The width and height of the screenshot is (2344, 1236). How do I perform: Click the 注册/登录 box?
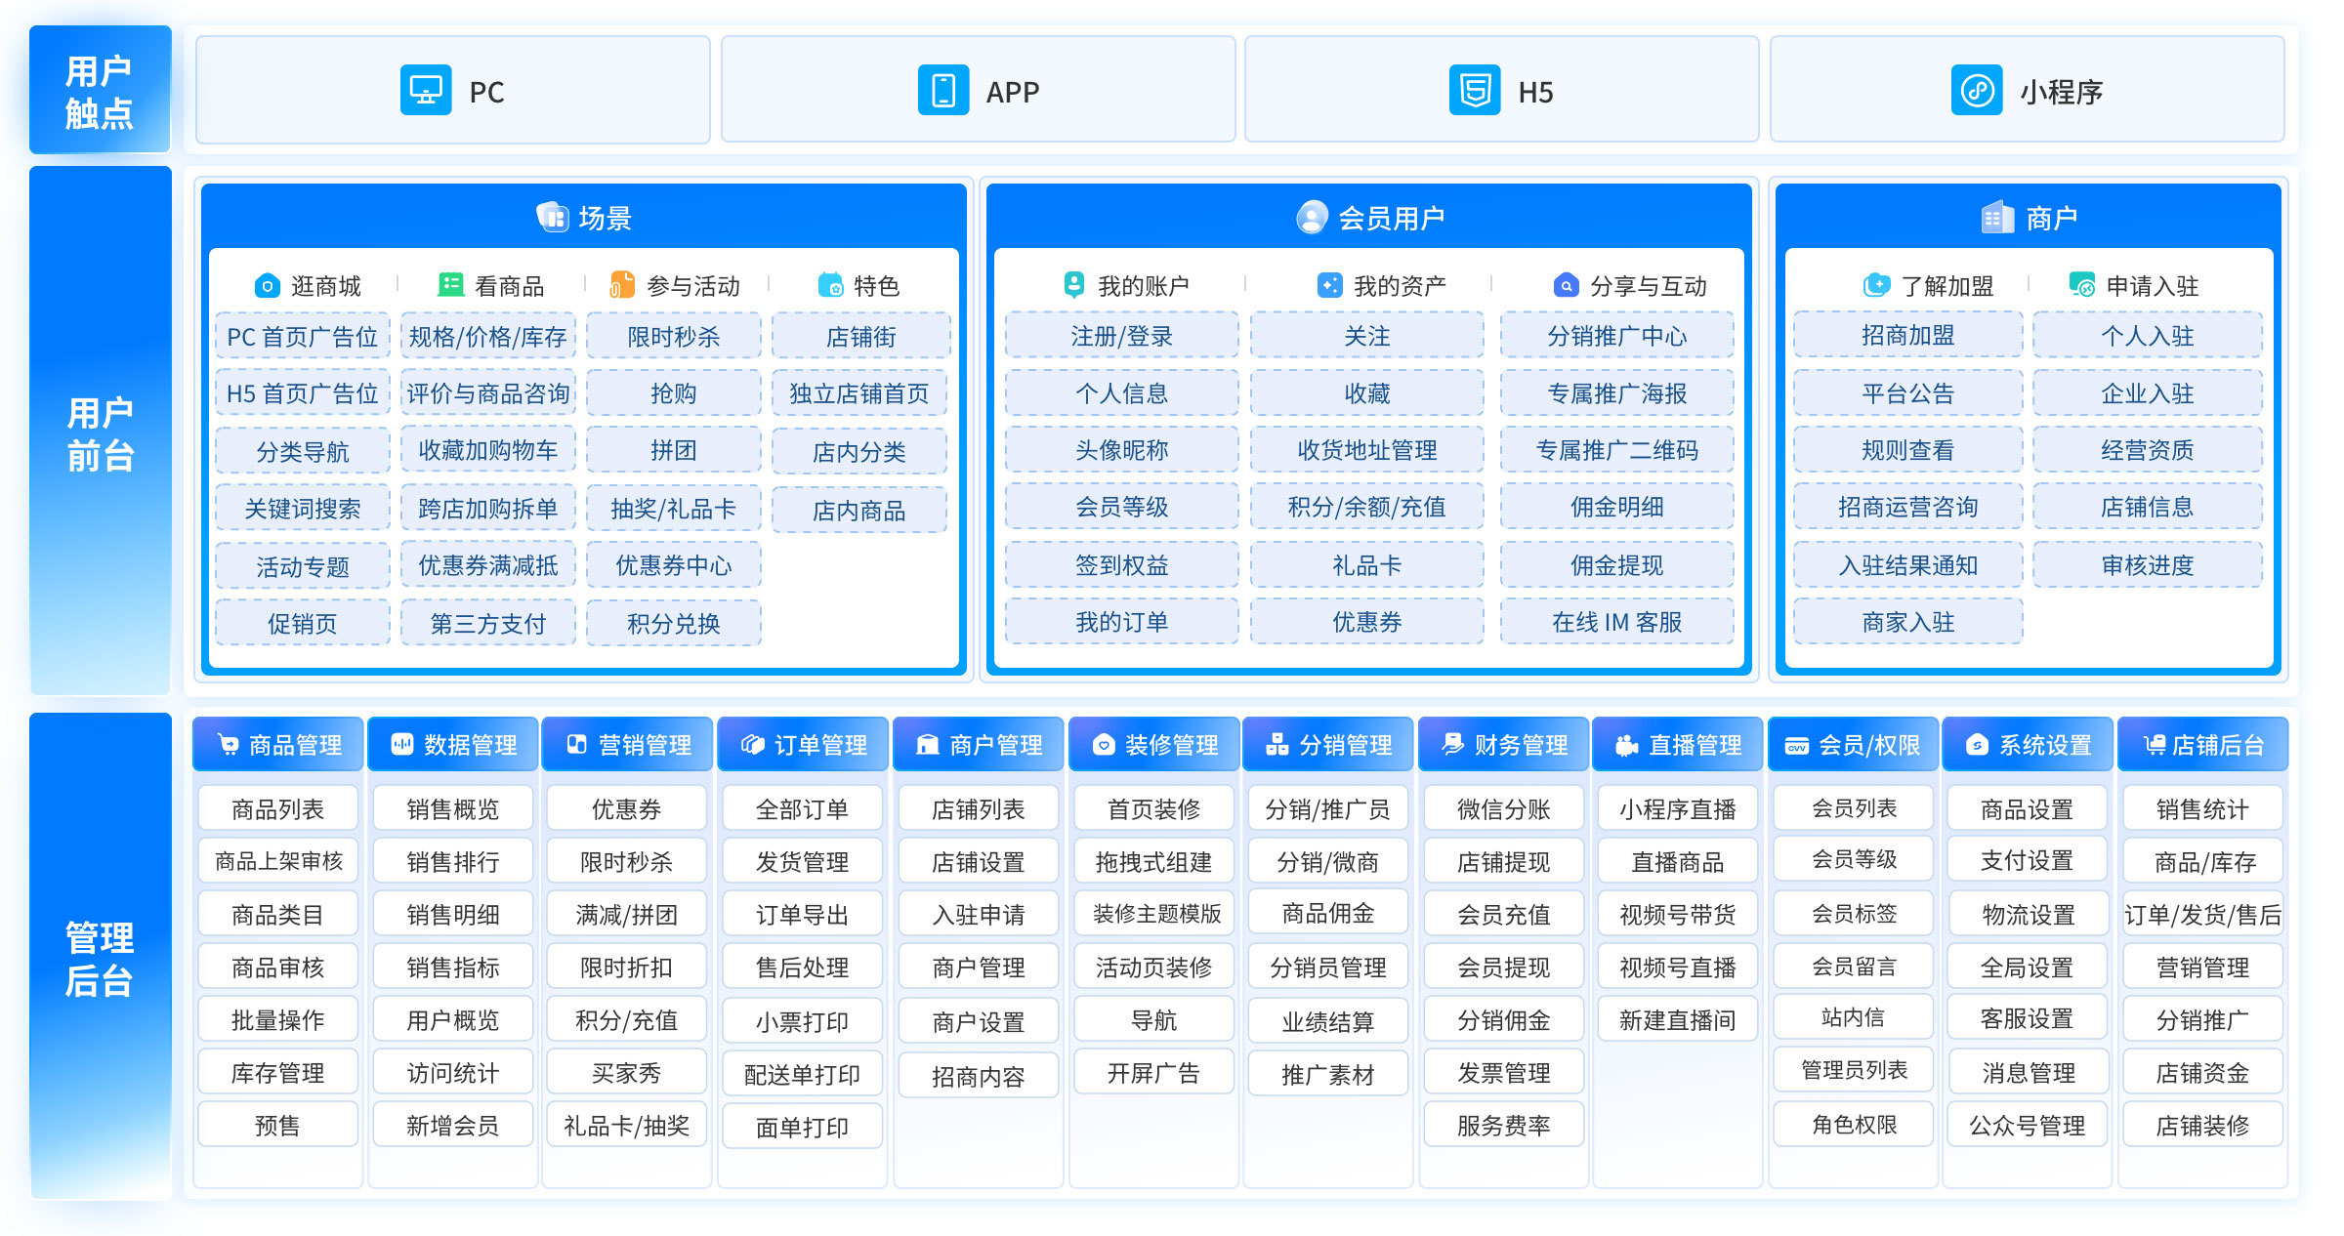(1122, 336)
